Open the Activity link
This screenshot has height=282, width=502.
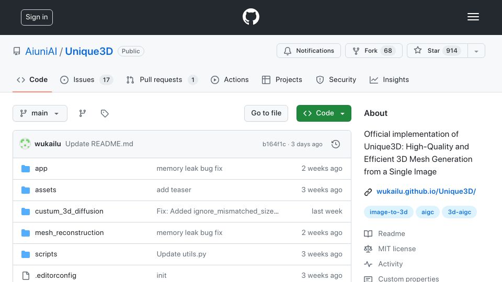pos(390,264)
